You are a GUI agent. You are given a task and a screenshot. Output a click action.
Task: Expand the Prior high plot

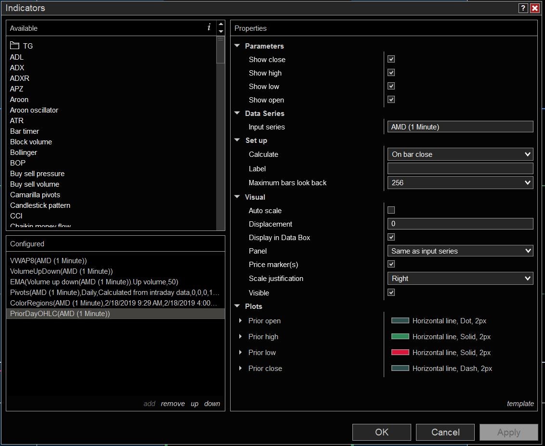[240, 337]
